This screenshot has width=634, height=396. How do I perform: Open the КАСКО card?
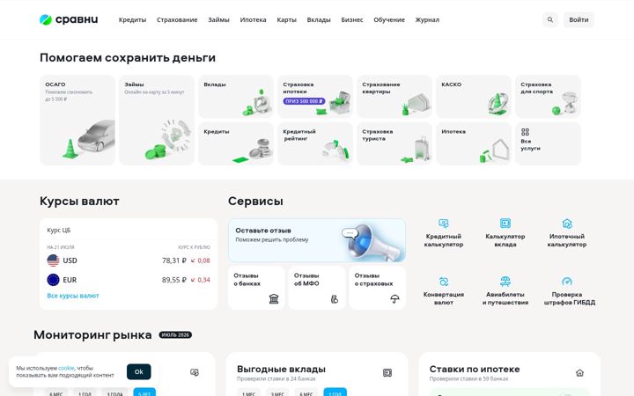474,97
